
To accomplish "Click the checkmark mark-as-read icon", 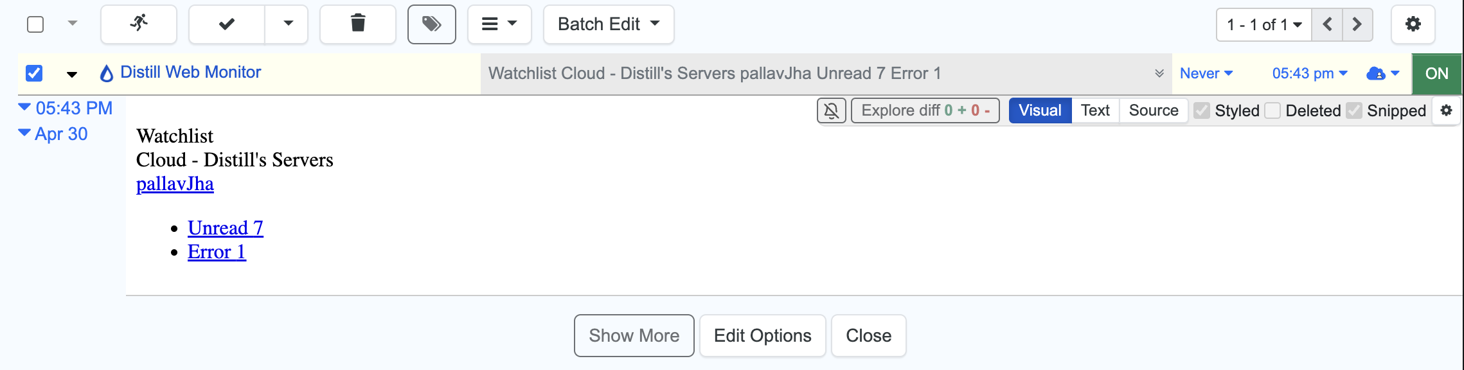I will 226,24.
